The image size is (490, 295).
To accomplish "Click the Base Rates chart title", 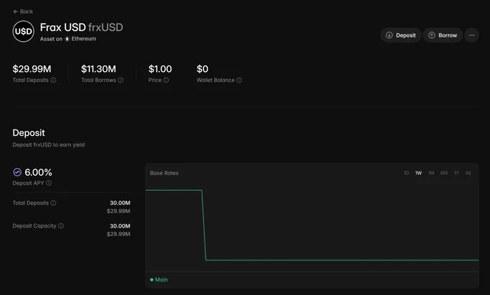I will pyautogui.click(x=164, y=173).
